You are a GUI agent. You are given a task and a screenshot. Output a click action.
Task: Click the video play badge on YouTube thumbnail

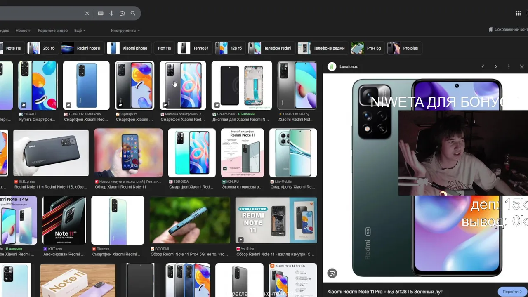240,239
